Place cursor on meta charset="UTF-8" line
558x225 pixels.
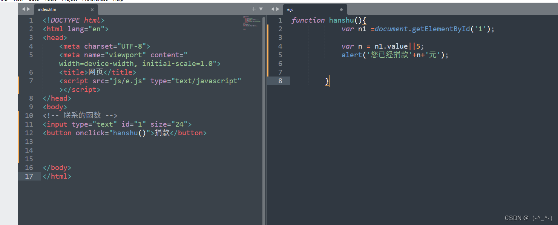click(x=105, y=46)
